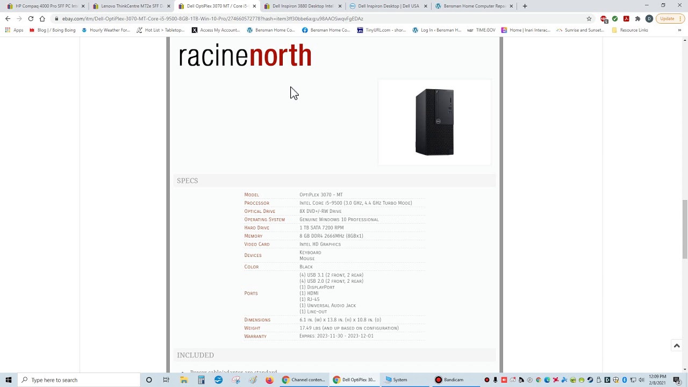Open File Explorer from the taskbar
The height and width of the screenshot is (387, 688).
coord(184,380)
